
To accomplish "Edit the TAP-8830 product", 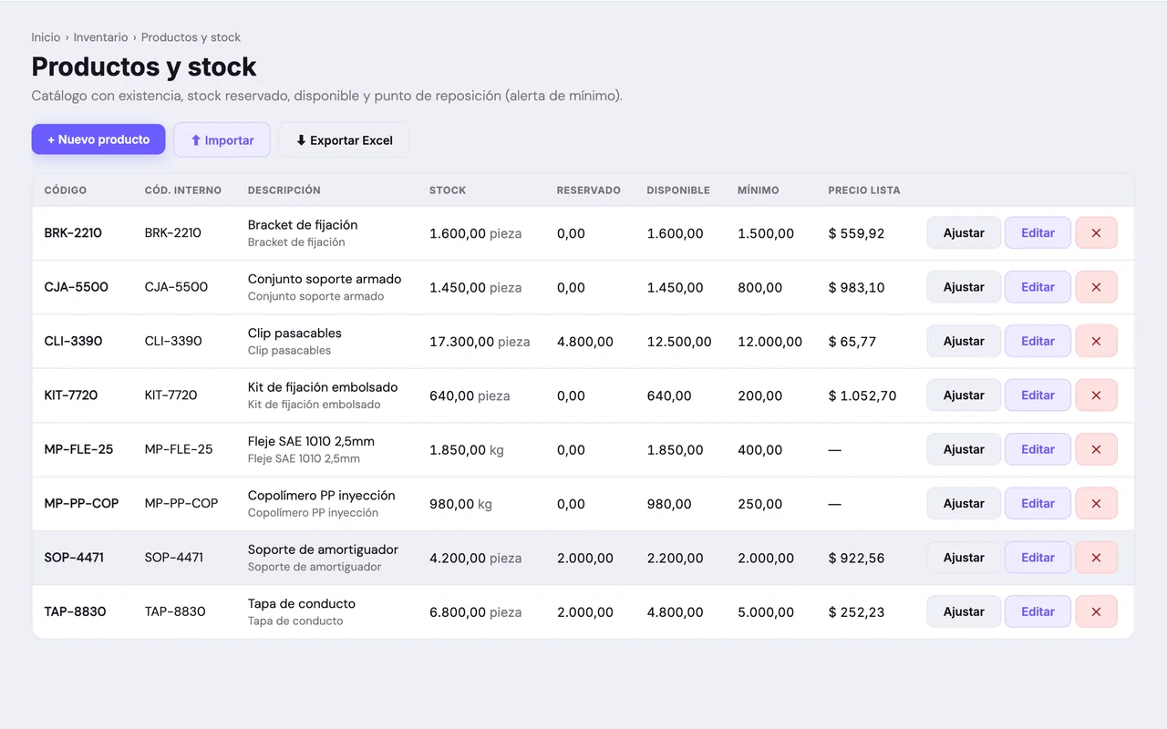I will point(1038,612).
